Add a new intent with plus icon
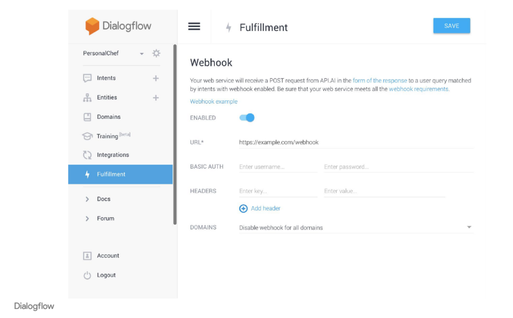Image resolution: width=513 pixels, height=318 pixels. (x=156, y=78)
